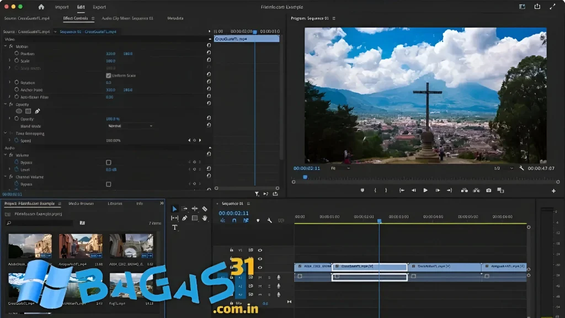Create a 4-point polygon mask under Opacity
This screenshot has width=565, height=318.
(x=28, y=112)
